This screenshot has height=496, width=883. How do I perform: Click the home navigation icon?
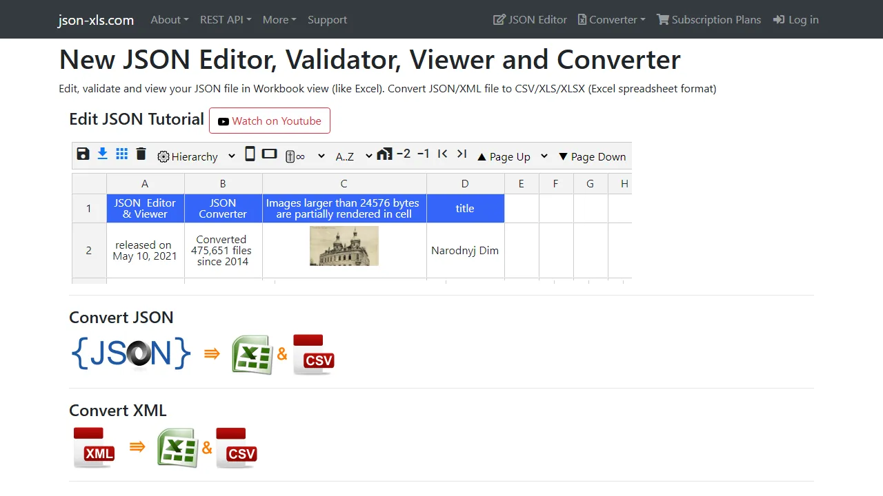384,154
